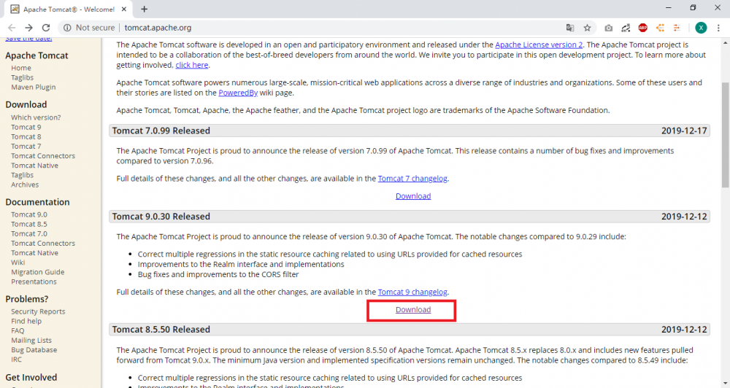Open Tomcat 9 in the Download section
Screen dimensions: 730x388
26,127
